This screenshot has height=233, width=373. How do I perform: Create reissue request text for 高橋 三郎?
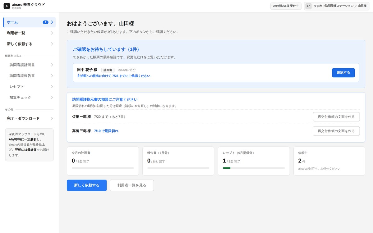coord(336,131)
